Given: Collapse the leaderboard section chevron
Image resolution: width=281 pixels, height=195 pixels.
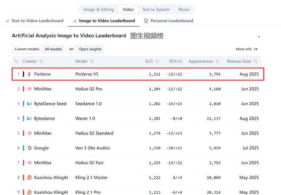Looking at the screenshot, I should [x=259, y=37].
